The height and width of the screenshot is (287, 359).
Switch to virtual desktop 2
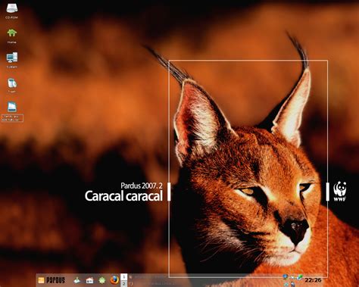[123, 284]
